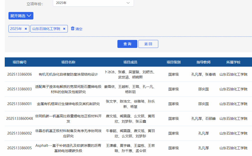Click the 项目编号 column header
252x156 pixels.
(20, 62)
